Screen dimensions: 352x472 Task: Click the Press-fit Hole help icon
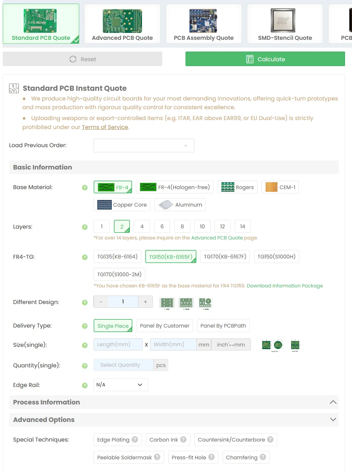[x=212, y=457]
